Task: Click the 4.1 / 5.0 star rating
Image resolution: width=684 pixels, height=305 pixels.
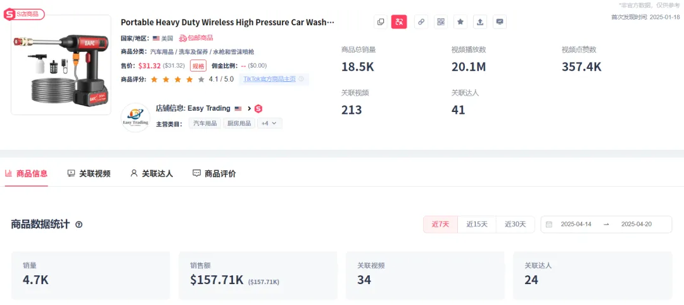Action: [x=192, y=79]
